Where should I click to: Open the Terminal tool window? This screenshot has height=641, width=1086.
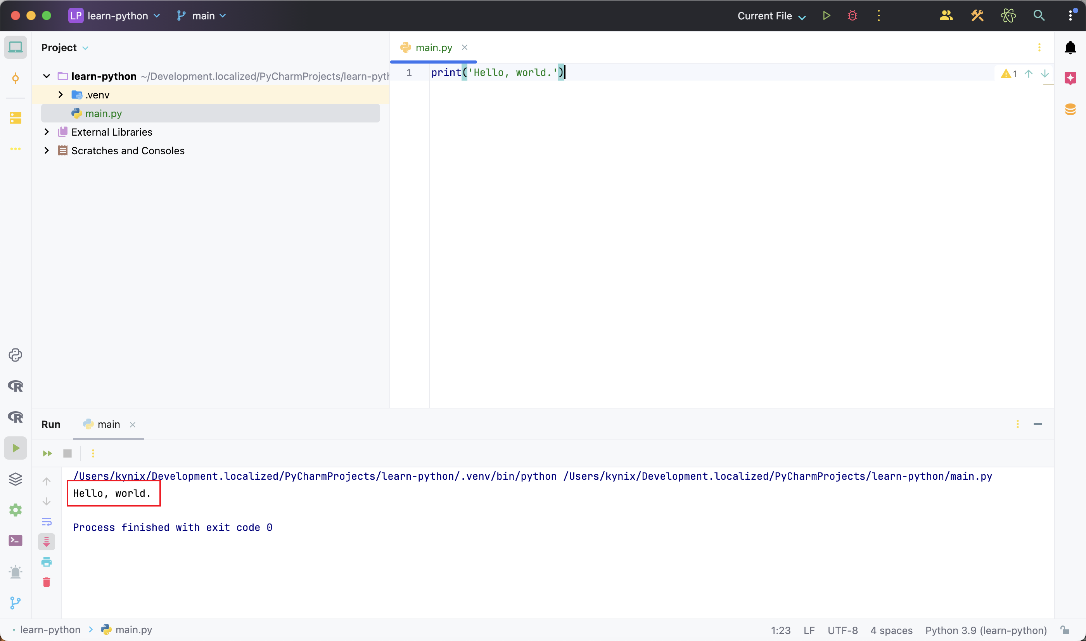(16, 541)
